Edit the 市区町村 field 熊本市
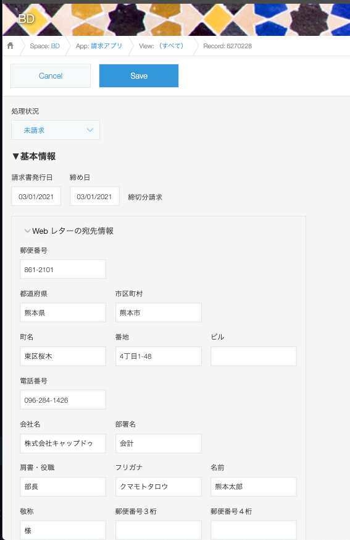Image resolution: width=350 pixels, height=540 pixels. (x=159, y=313)
